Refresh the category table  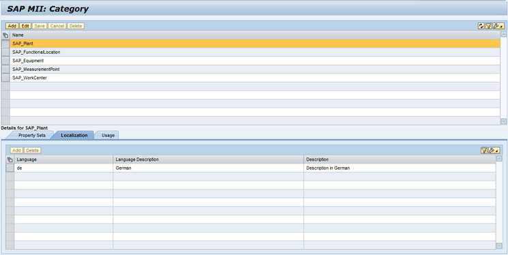point(481,26)
